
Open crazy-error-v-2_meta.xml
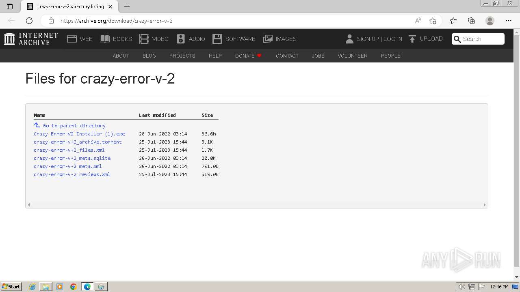(68, 166)
